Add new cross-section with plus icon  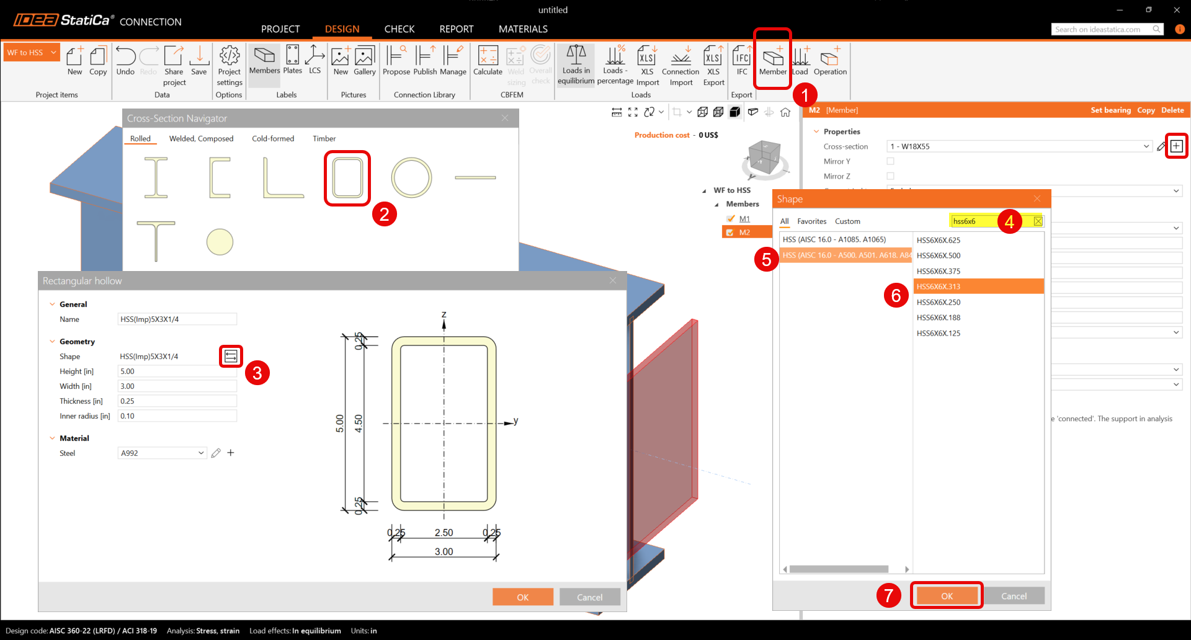pyautogui.click(x=1176, y=146)
